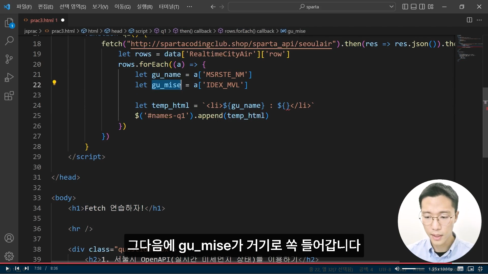
Task: Click the closing </script> tag
Action: pyautogui.click(x=87, y=157)
